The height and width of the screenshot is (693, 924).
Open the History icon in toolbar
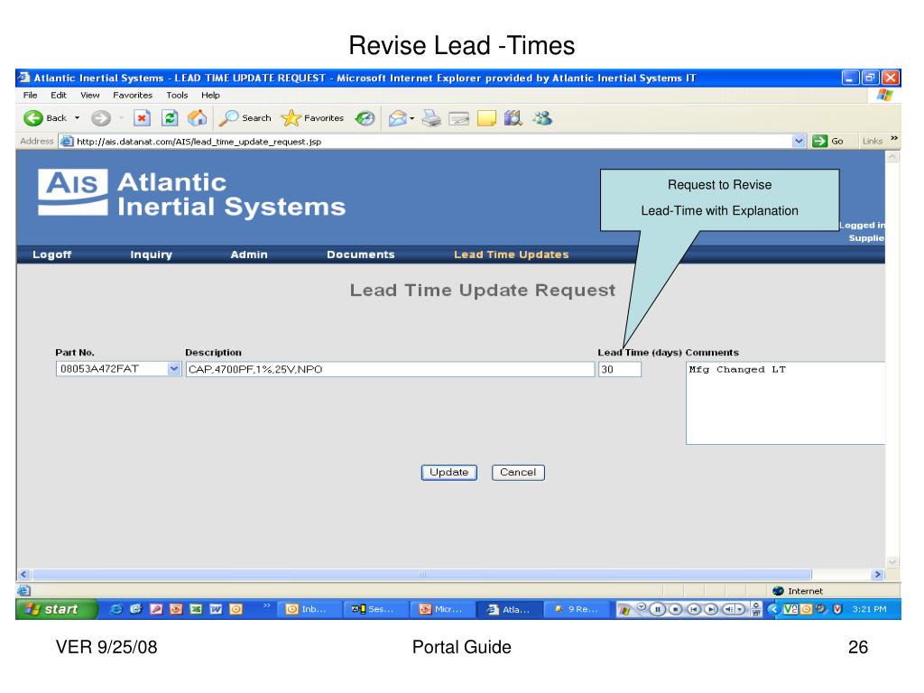pyautogui.click(x=365, y=118)
